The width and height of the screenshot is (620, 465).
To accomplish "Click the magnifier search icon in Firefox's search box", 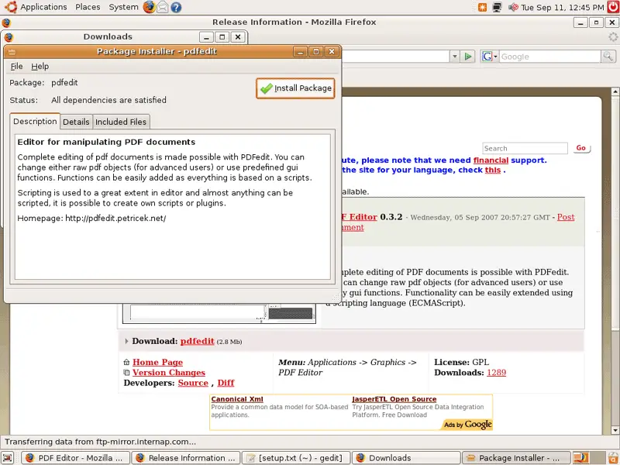I will point(608,57).
